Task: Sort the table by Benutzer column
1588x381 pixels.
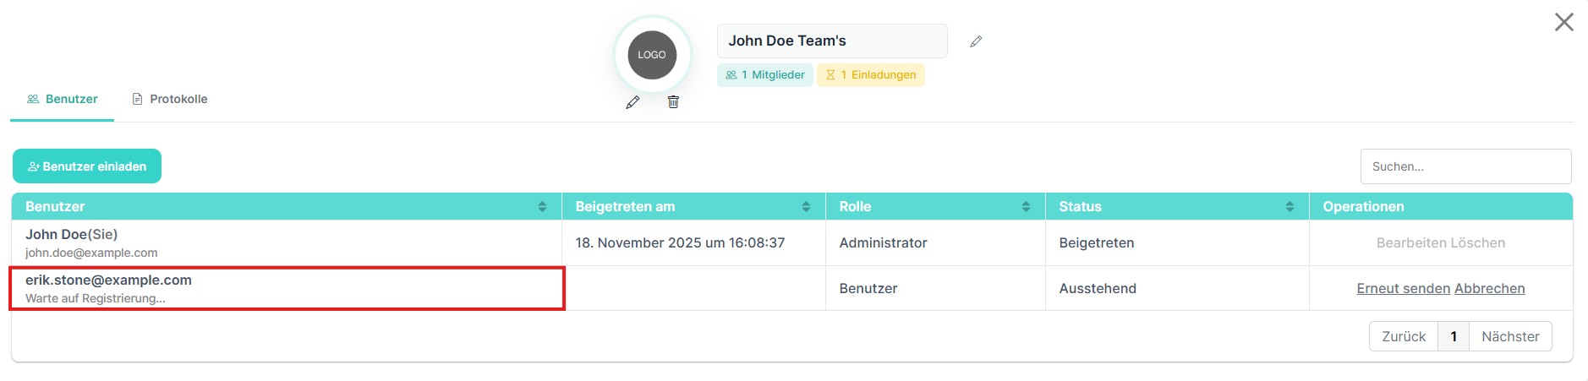Action: (x=542, y=207)
